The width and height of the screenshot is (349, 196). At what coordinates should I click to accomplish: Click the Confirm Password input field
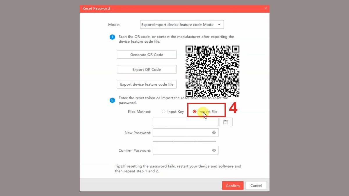coord(186,150)
